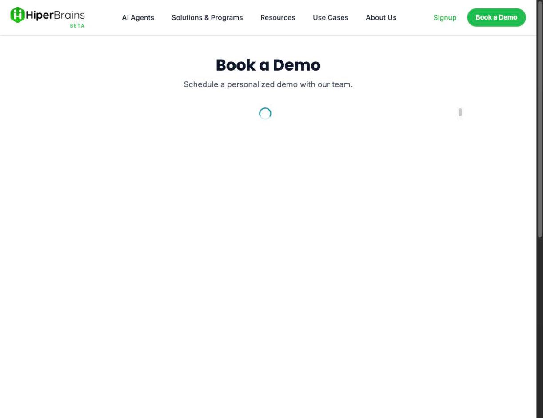Click the HiperBrains wordmark text
The image size is (543, 418).
55,16
